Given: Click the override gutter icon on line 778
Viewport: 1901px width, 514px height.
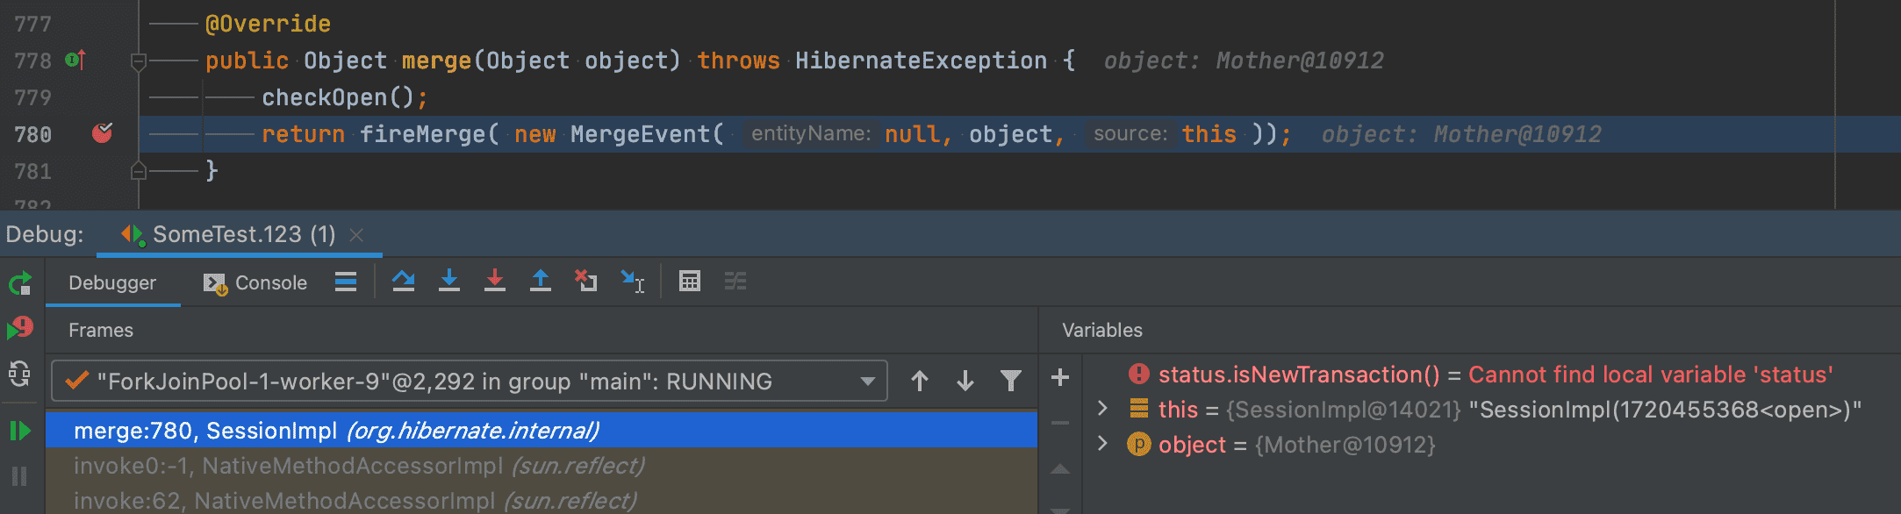Looking at the screenshot, I should coord(75,61).
